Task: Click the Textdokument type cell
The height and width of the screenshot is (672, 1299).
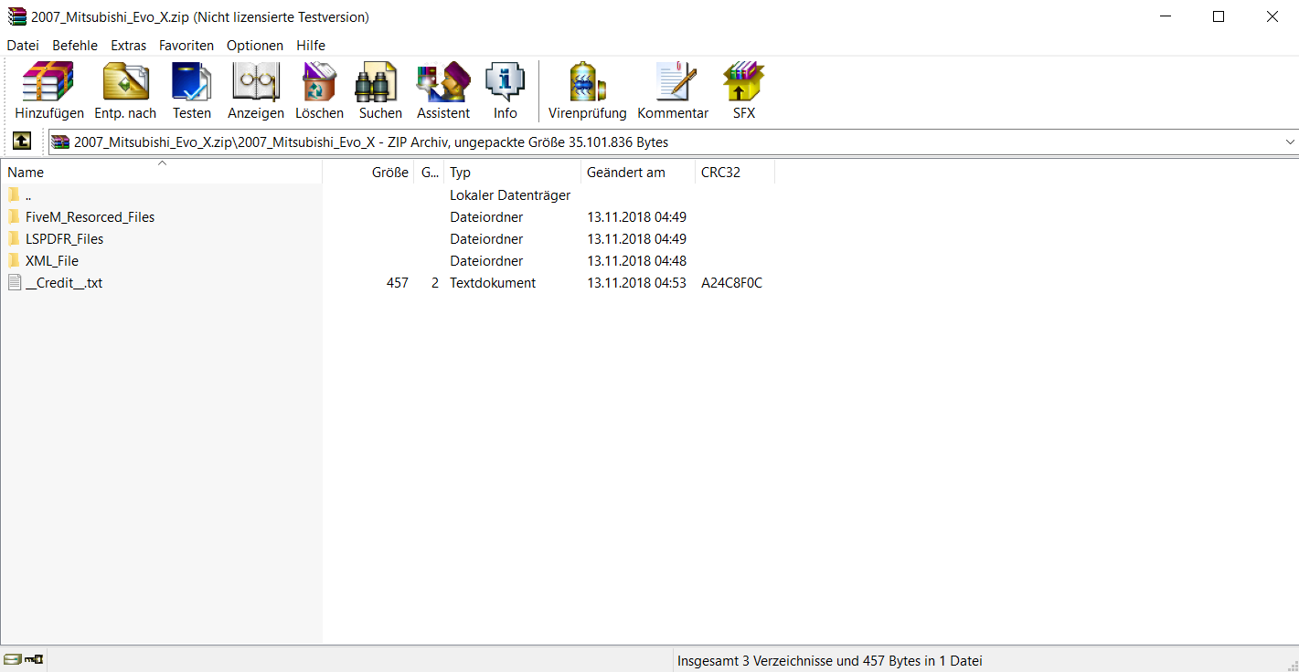Action: (x=493, y=283)
